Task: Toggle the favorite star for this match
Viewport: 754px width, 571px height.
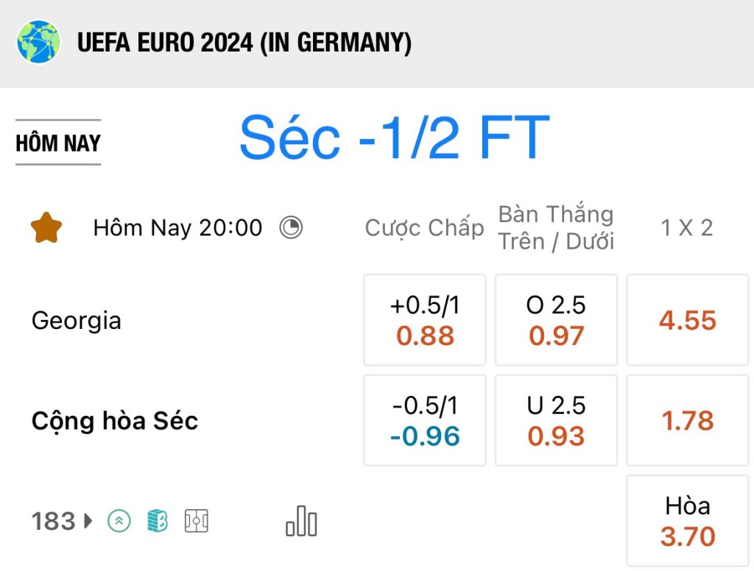Action: pos(46,228)
